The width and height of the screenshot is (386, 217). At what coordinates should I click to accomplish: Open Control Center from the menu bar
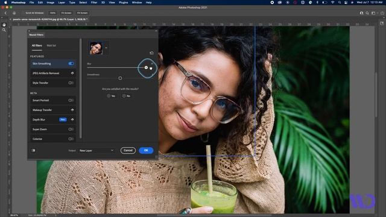(346, 2)
